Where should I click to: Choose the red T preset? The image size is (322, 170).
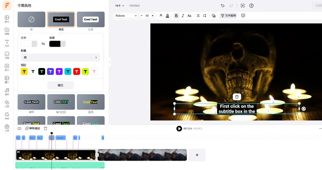76,72
